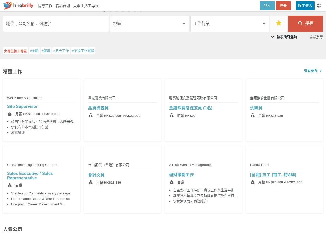The width and height of the screenshot is (326, 245).
Task: Open the 工作行業 dropdown
Action: [x=230, y=24]
